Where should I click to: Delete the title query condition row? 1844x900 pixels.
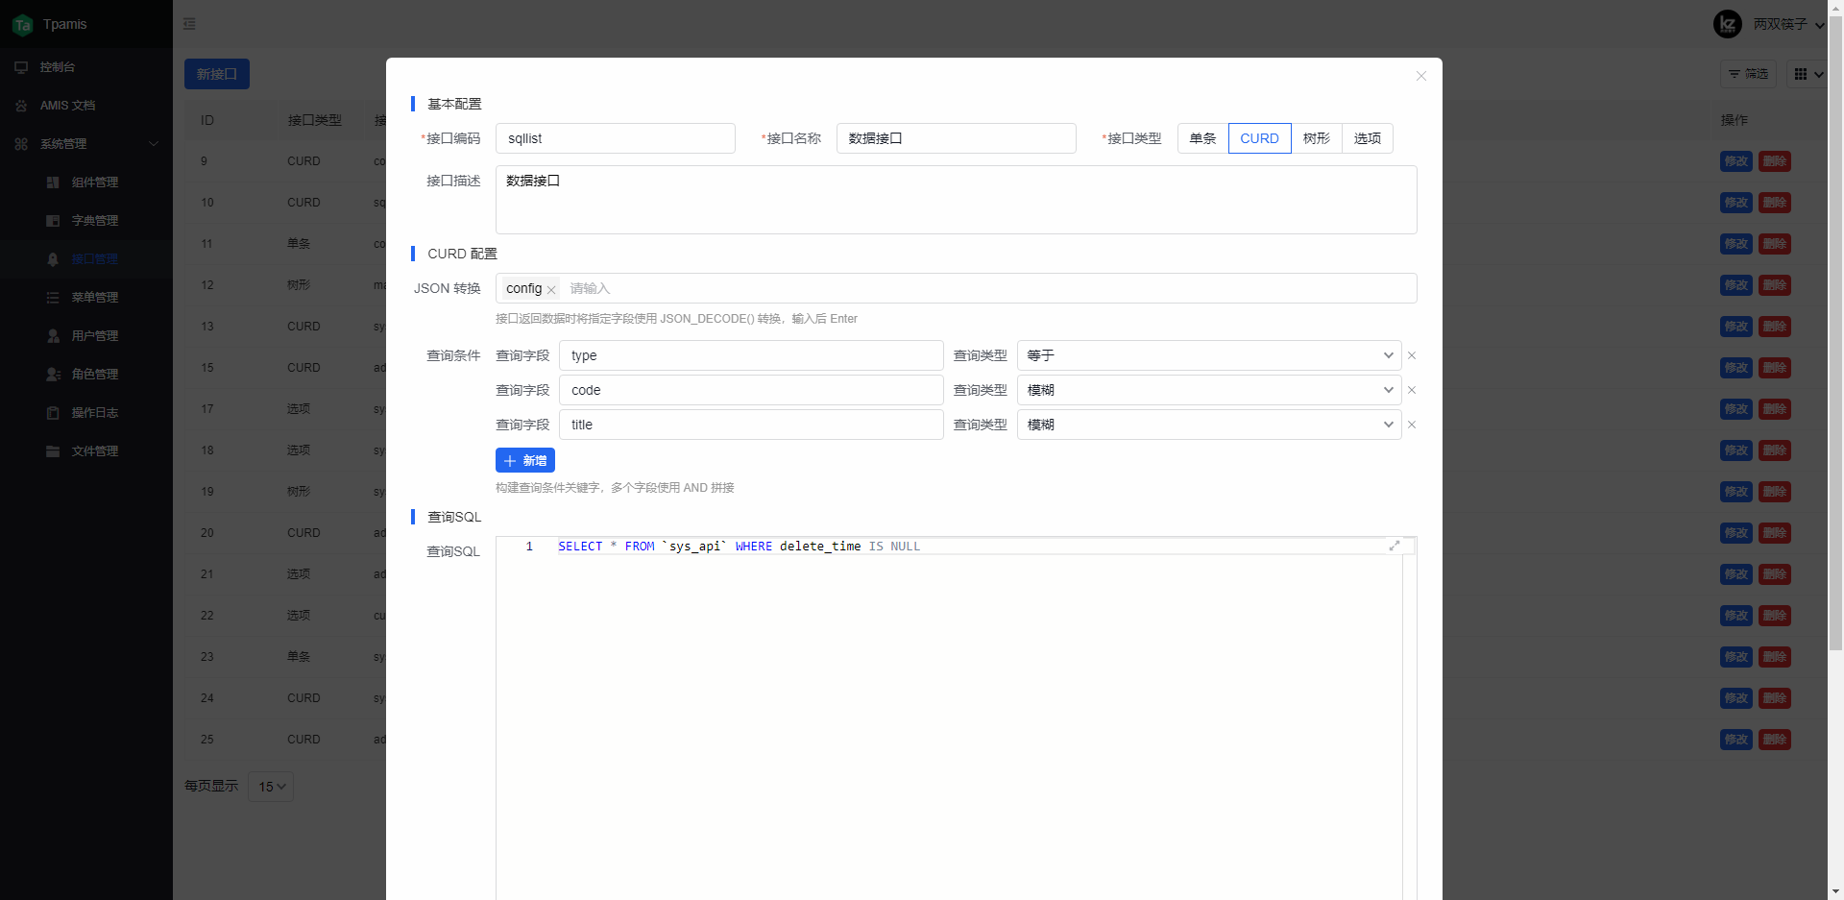pyautogui.click(x=1412, y=425)
